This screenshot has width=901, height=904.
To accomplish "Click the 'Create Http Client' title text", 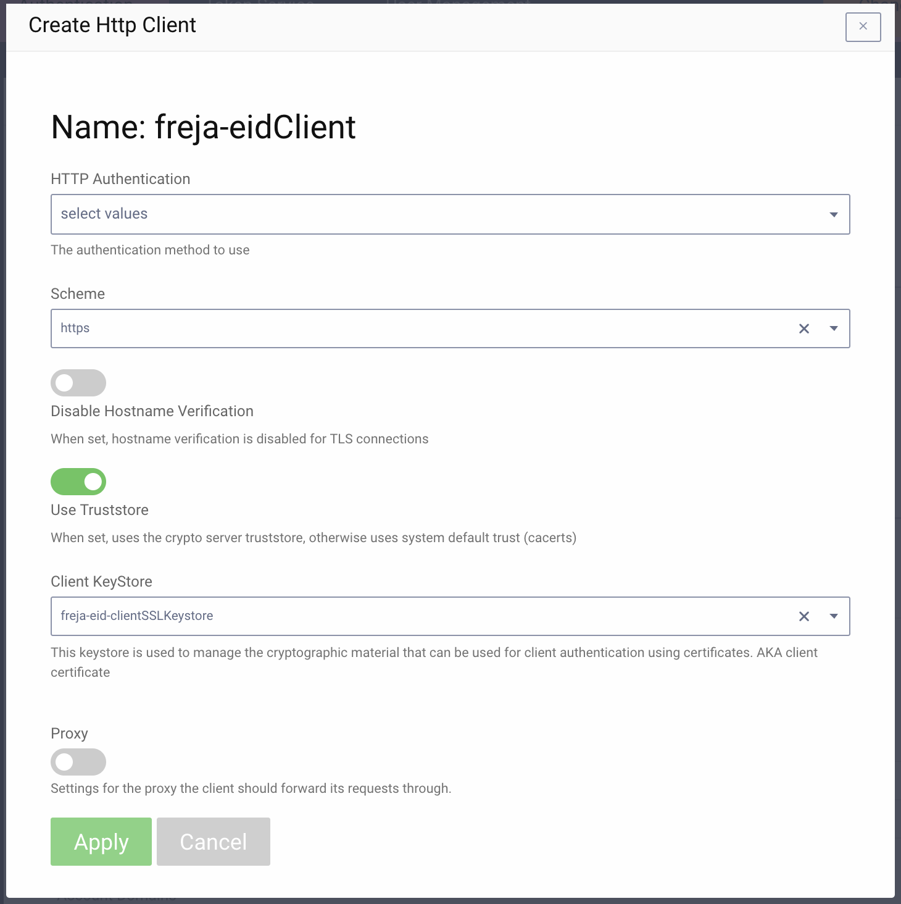I will tap(112, 25).
